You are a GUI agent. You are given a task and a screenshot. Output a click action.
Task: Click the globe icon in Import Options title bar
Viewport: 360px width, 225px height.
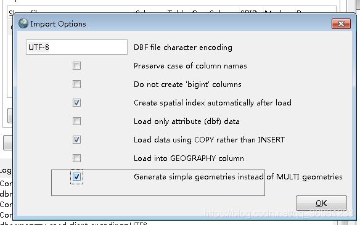(x=23, y=23)
